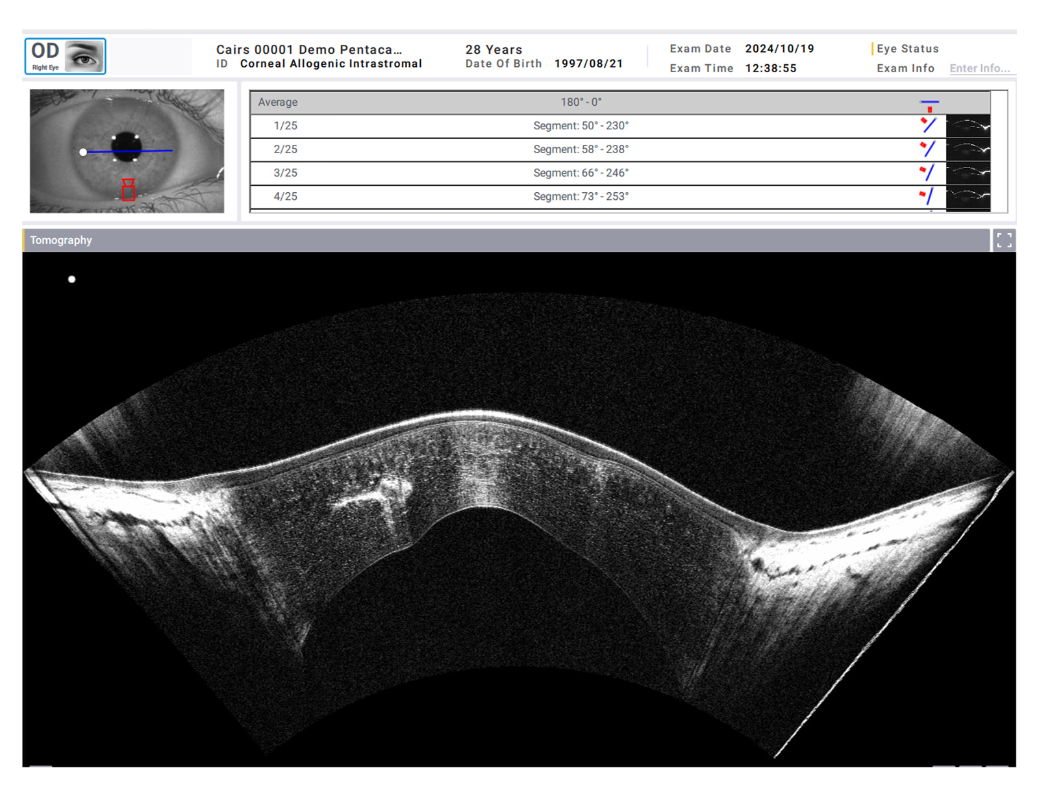
Task: Click scan orientation icon for segment 2/25
Action: [929, 149]
